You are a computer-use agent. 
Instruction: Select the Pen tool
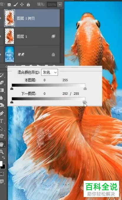(2, 113)
